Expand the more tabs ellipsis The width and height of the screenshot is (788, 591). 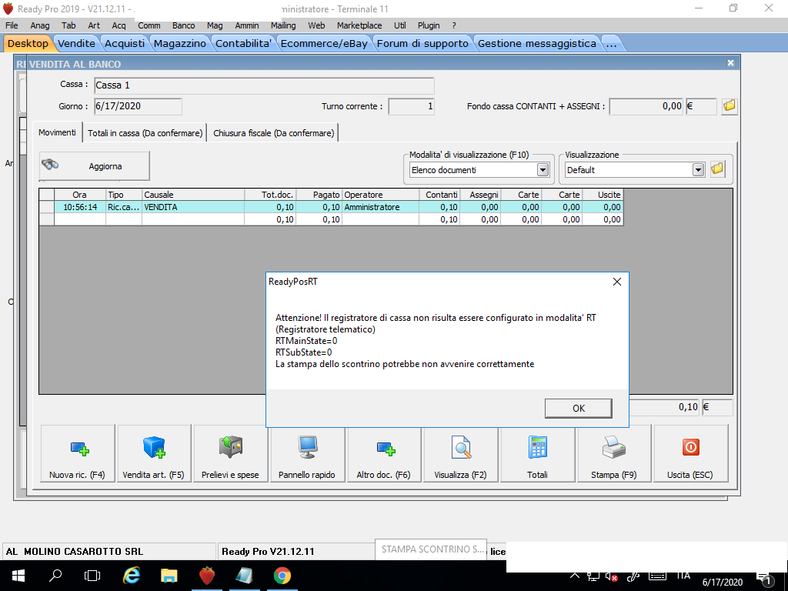coord(611,44)
